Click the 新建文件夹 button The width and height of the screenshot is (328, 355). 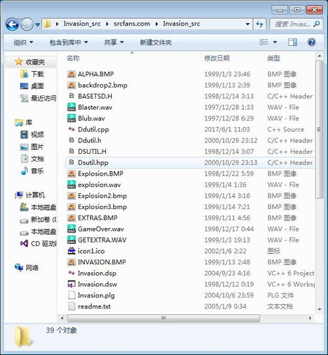click(156, 42)
